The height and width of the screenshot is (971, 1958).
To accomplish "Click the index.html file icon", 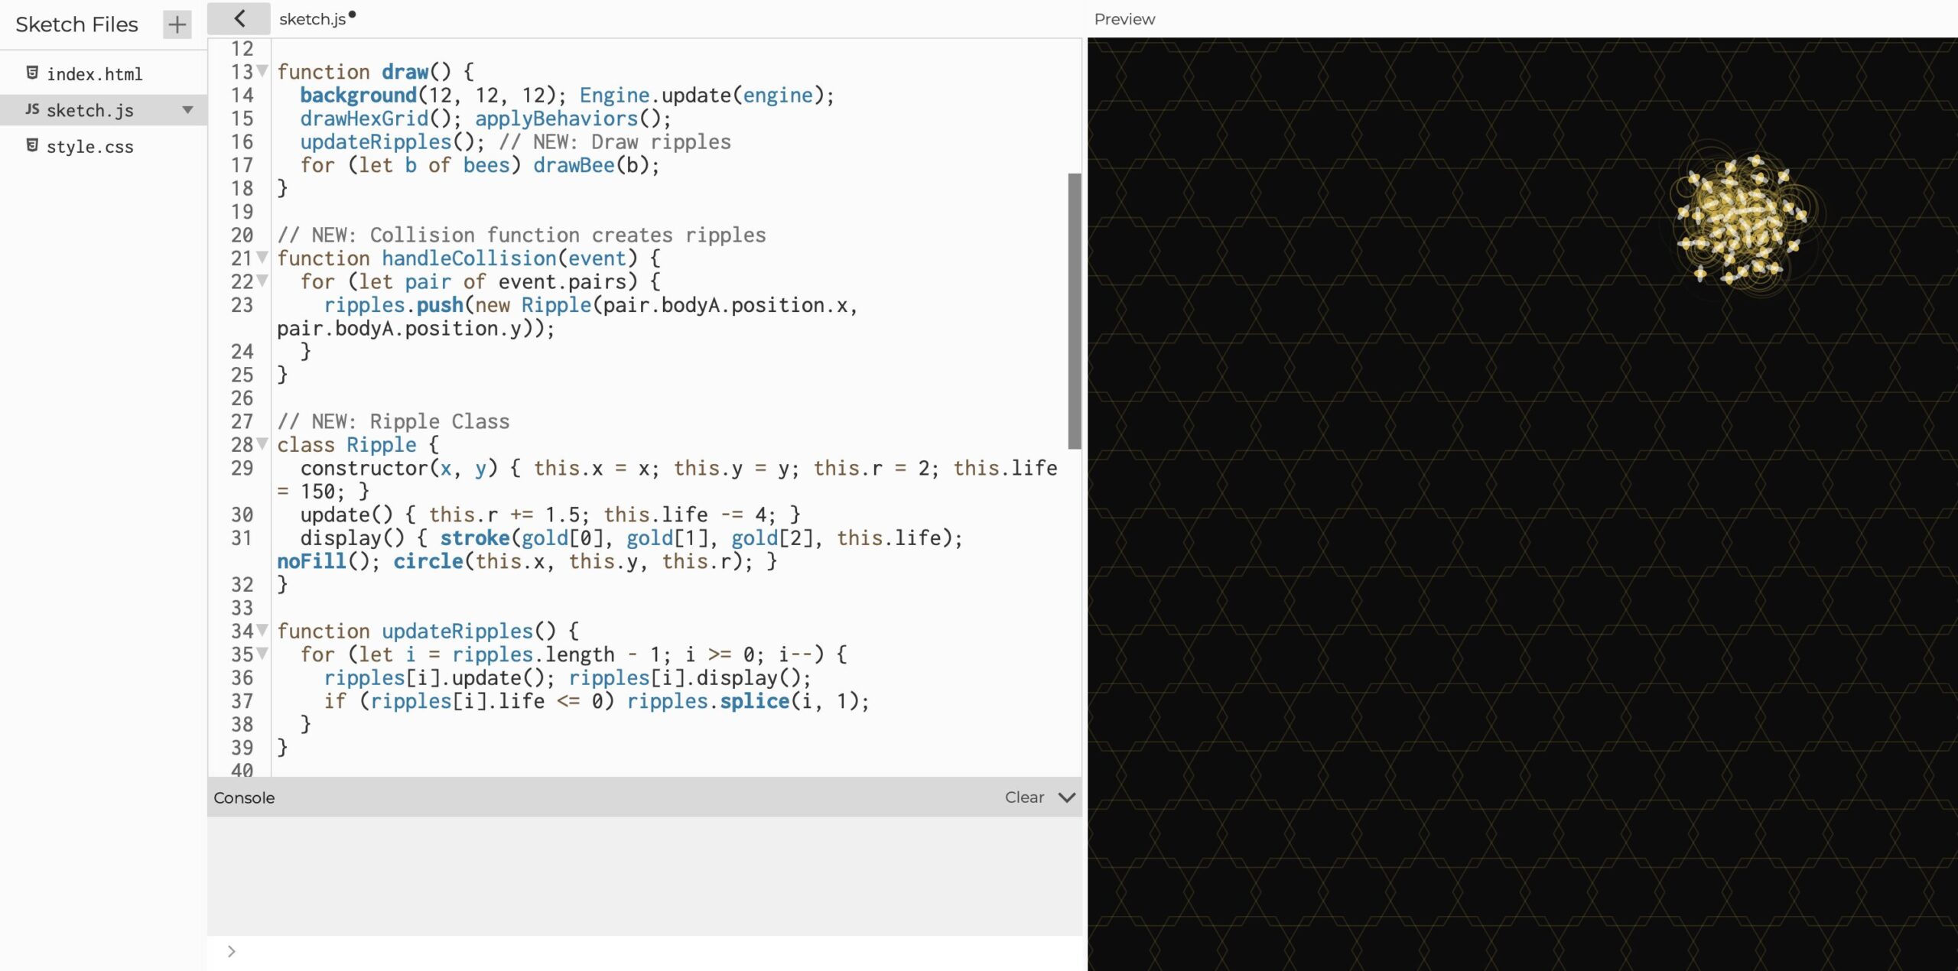I will point(32,73).
